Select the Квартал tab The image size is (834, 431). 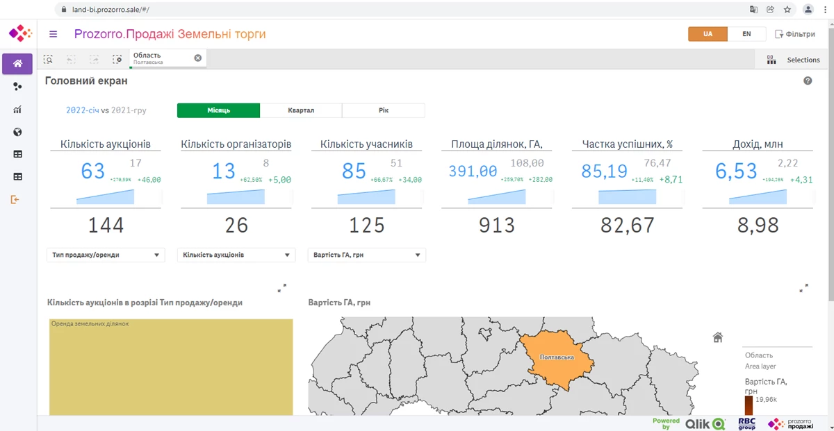[x=301, y=110]
